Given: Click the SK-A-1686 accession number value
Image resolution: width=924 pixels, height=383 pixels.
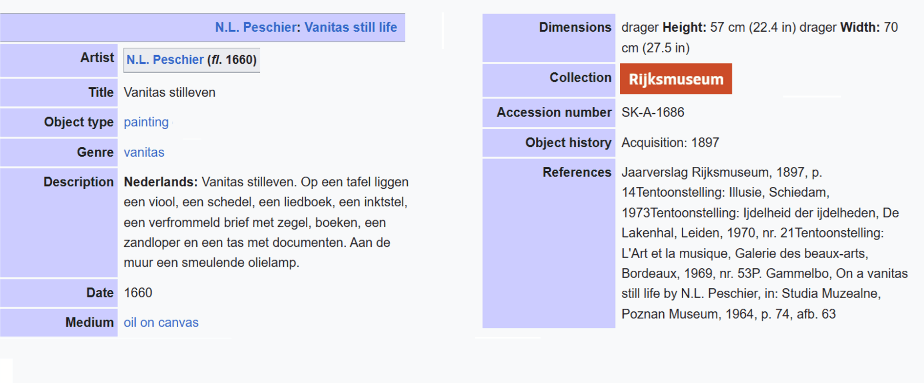Looking at the screenshot, I should (x=652, y=112).
